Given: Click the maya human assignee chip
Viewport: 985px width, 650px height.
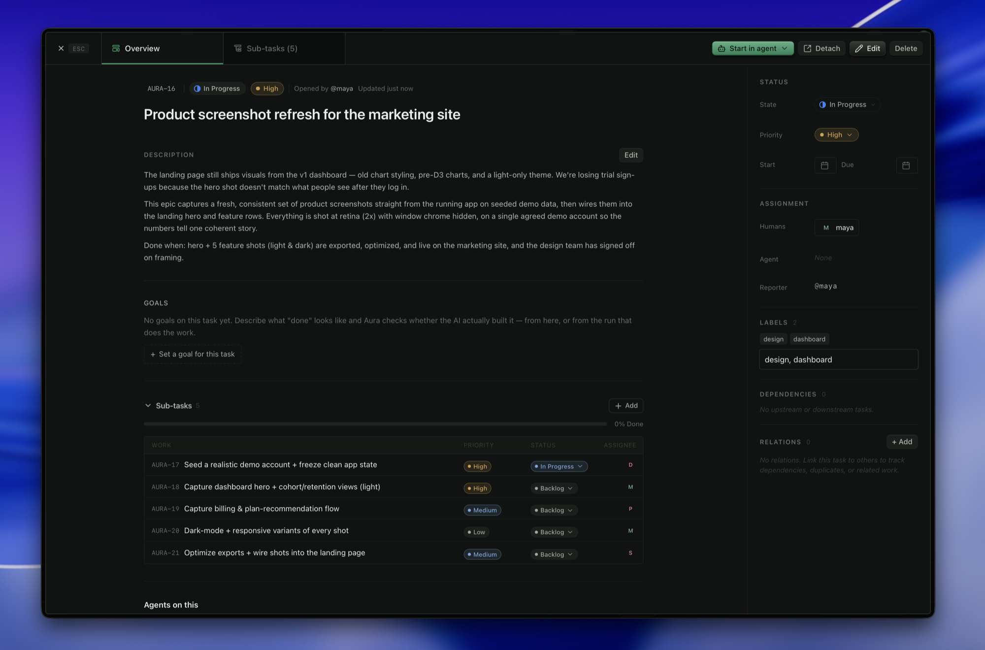Looking at the screenshot, I should coord(837,227).
